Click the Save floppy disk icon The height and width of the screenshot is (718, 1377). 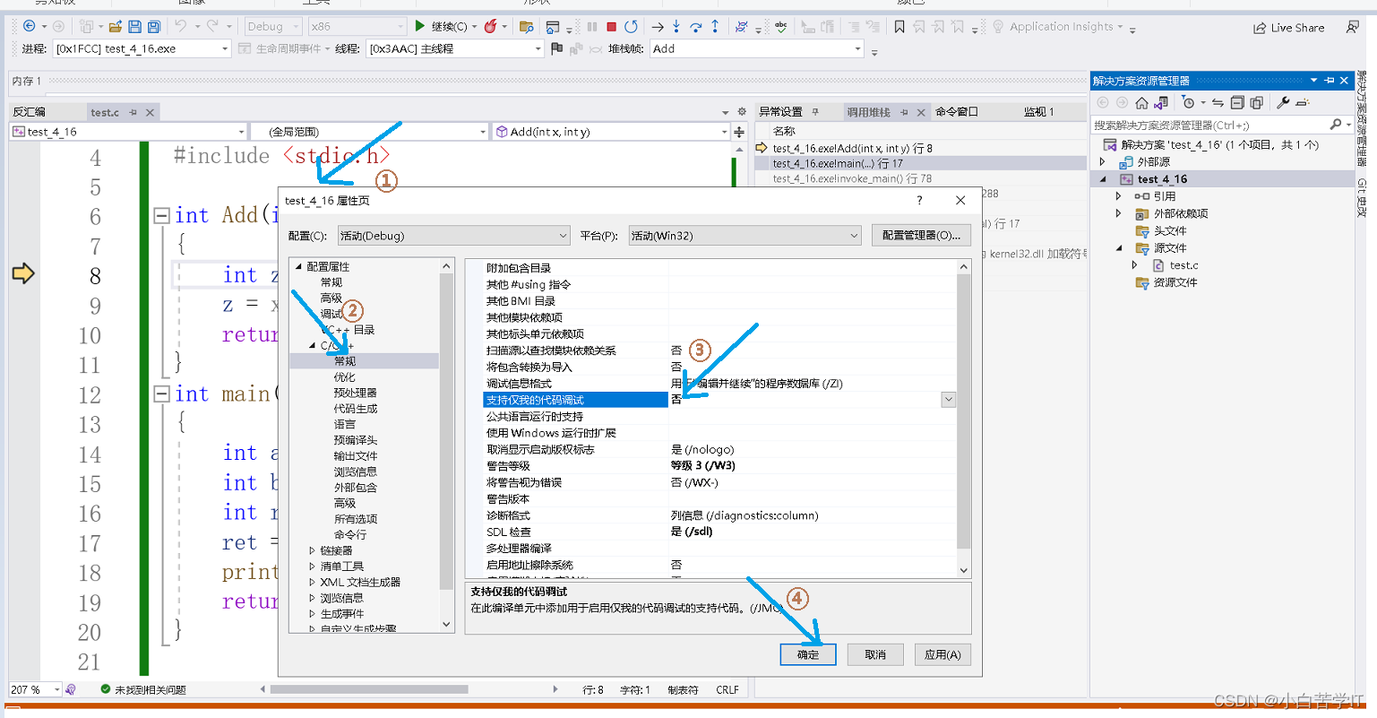pyautogui.click(x=134, y=27)
